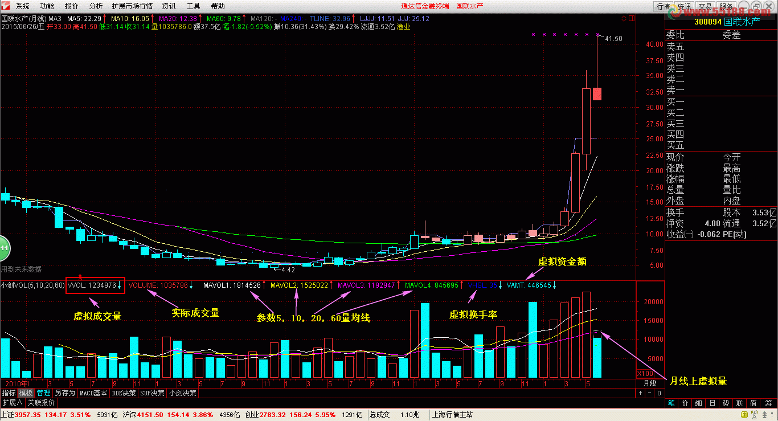Select the 指标 tab

pos(9,393)
